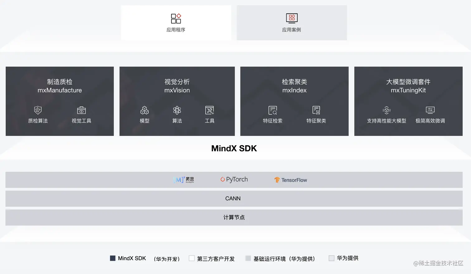Select the 特征聚类 cluster document icon
471x274 pixels.
point(316,110)
